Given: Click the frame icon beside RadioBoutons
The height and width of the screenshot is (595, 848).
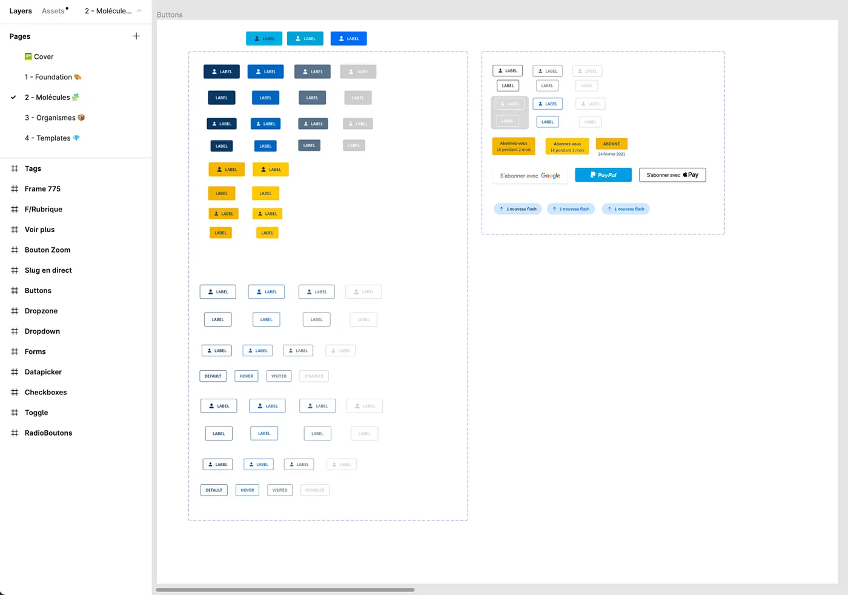Looking at the screenshot, I should 15,433.
